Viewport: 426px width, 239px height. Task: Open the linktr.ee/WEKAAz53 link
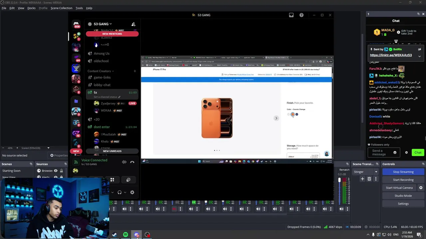pos(391,55)
